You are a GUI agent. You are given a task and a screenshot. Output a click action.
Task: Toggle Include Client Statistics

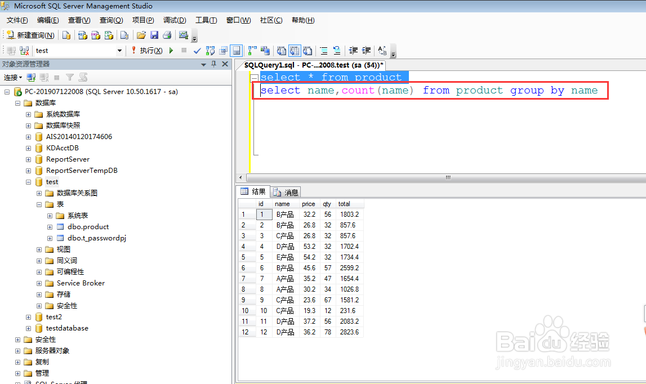tap(265, 51)
